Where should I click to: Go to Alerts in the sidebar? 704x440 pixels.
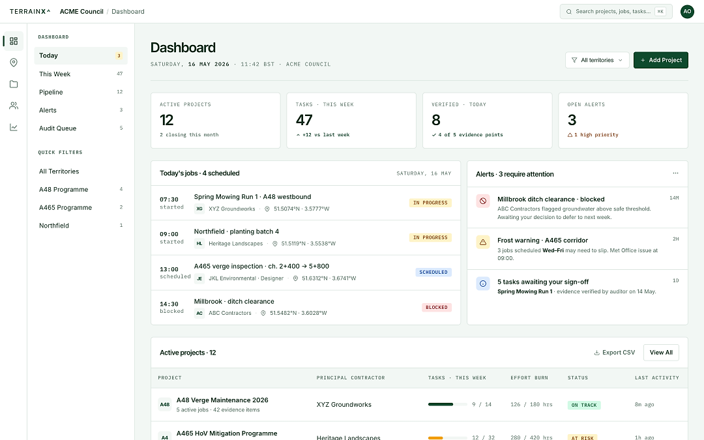[81, 110]
